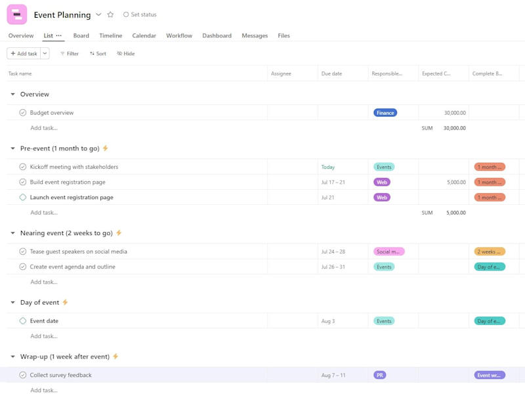Click the Add task button
Image resolution: width=525 pixels, height=394 pixels.
[24, 53]
